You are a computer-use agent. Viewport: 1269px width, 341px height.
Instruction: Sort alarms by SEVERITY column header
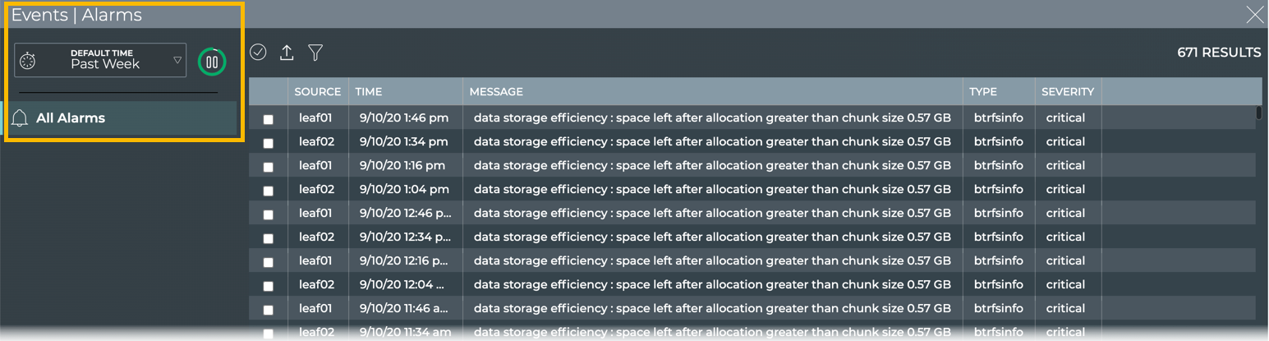coord(1068,92)
